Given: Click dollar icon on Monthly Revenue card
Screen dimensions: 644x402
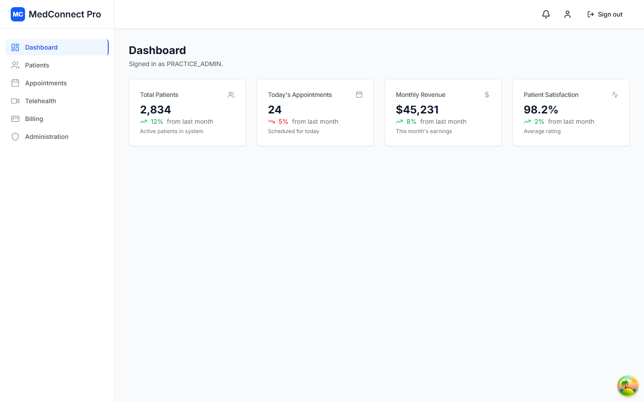Looking at the screenshot, I should pyautogui.click(x=487, y=95).
